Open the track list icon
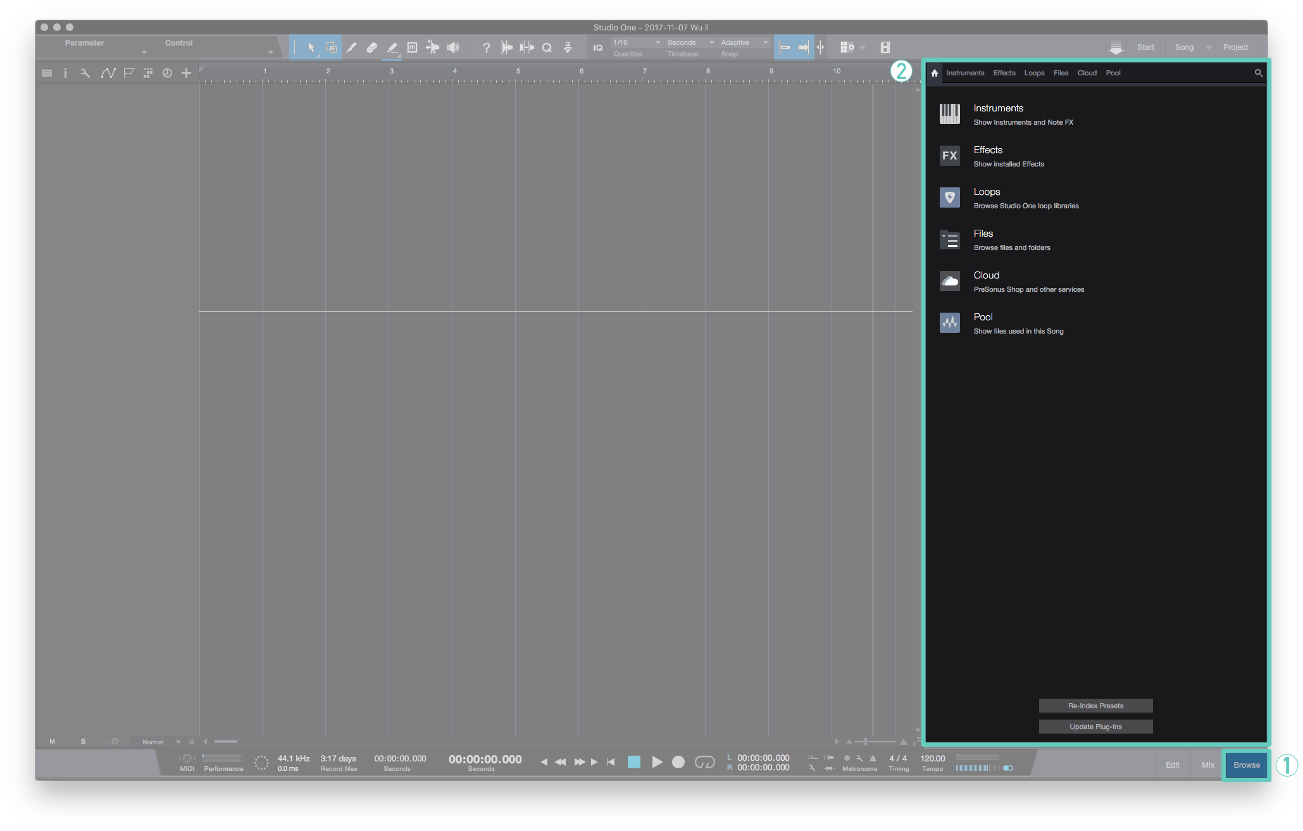The image size is (1303, 831). [x=47, y=73]
